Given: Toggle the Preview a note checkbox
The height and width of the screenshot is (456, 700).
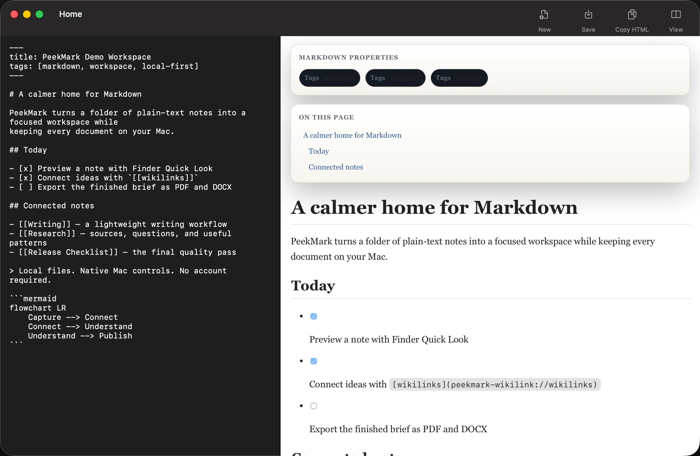Looking at the screenshot, I should coord(314,316).
